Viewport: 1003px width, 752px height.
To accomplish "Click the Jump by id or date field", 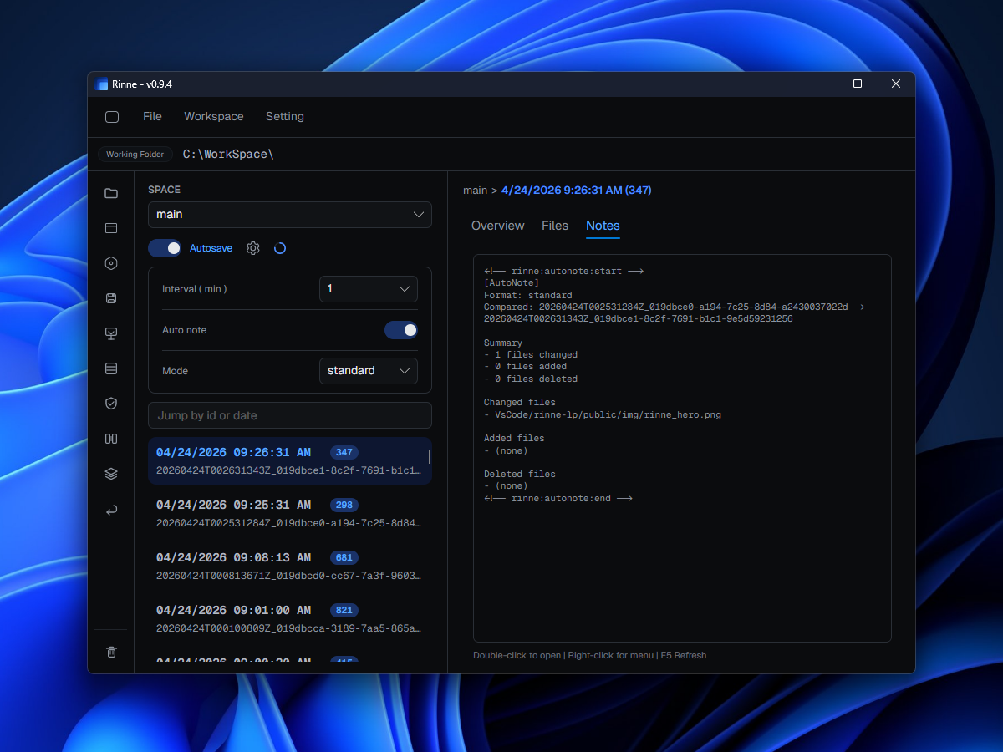I will click(x=289, y=415).
